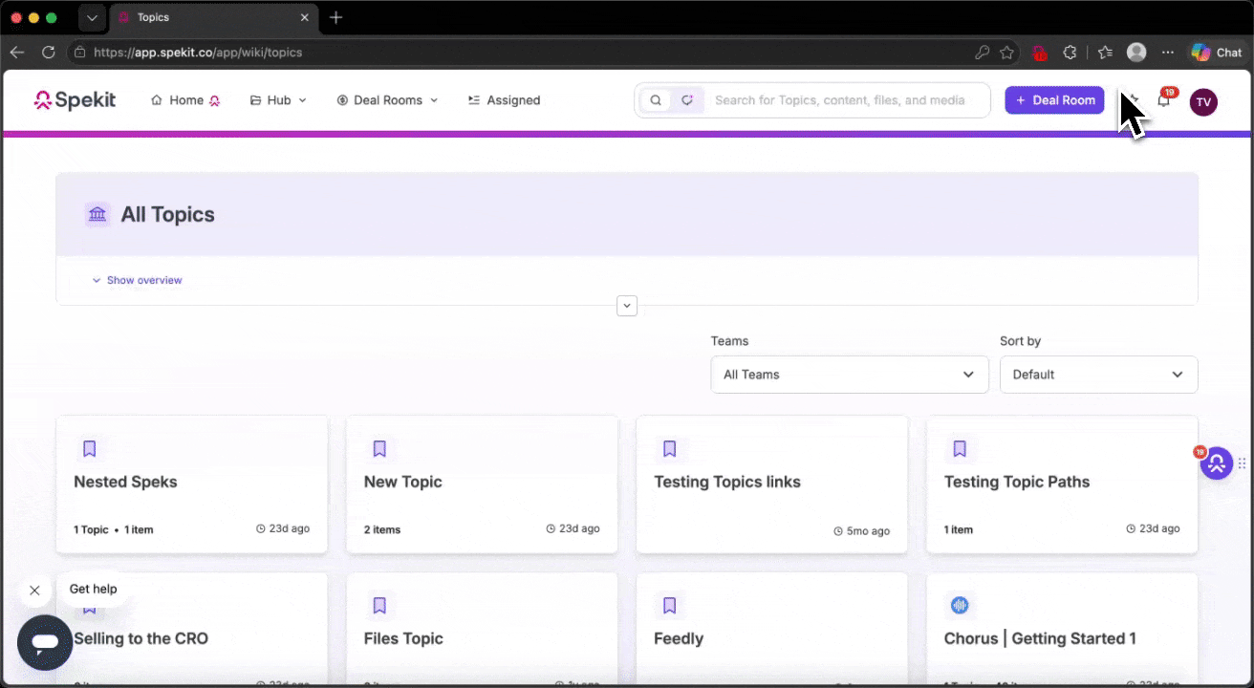The image size is (1254, 688).
Task: Open the New Topic card
Action: tap(482, 484)
